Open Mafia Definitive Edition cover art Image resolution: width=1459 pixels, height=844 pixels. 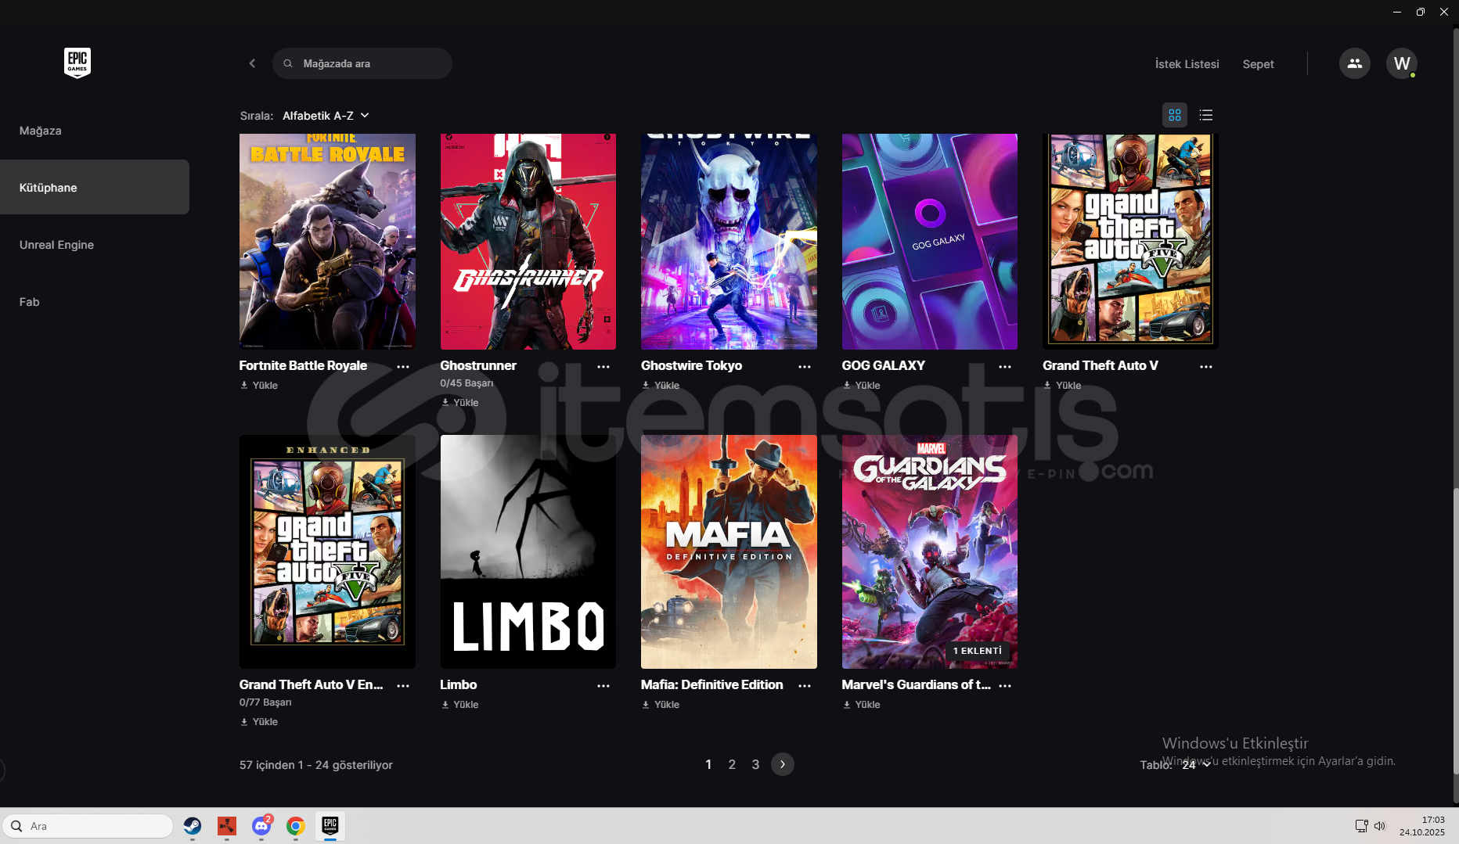pos(729,551)
